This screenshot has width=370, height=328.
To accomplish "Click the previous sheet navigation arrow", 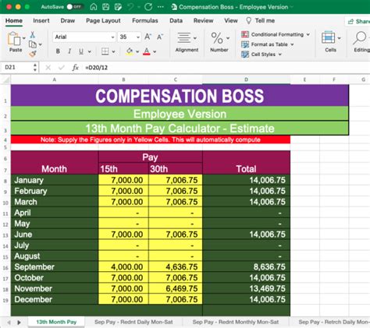I will click(9, 323).
